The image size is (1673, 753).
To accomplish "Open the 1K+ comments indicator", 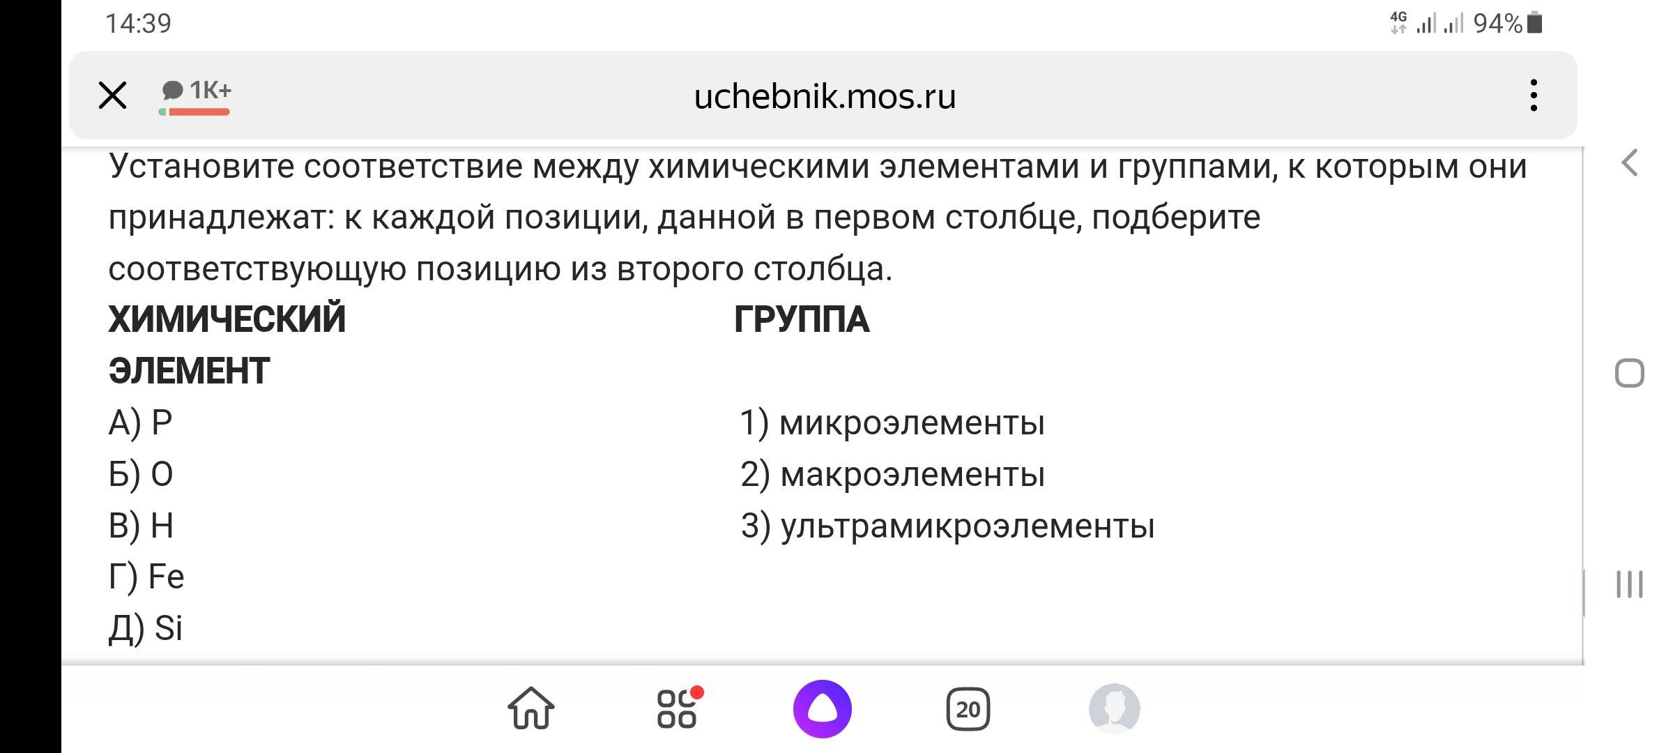I will coord(196,94).
